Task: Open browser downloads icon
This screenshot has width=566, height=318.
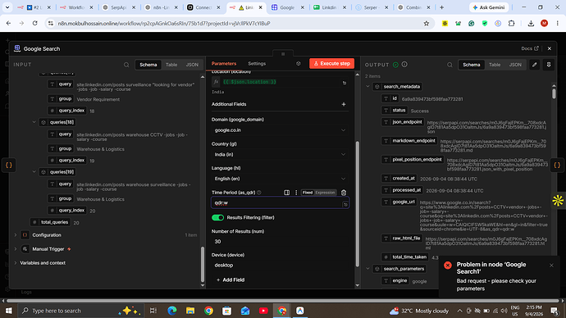Action: pos(531,24)
